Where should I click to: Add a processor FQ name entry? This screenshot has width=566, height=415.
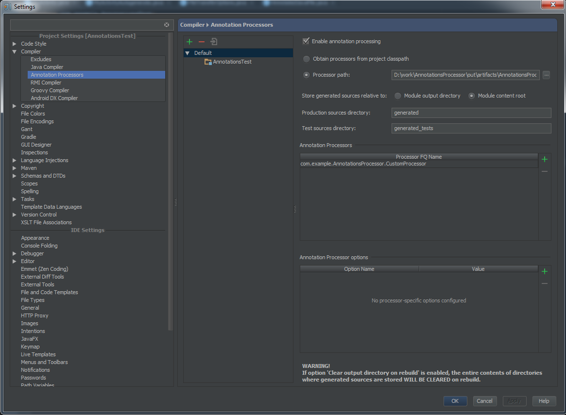[544, 159]
